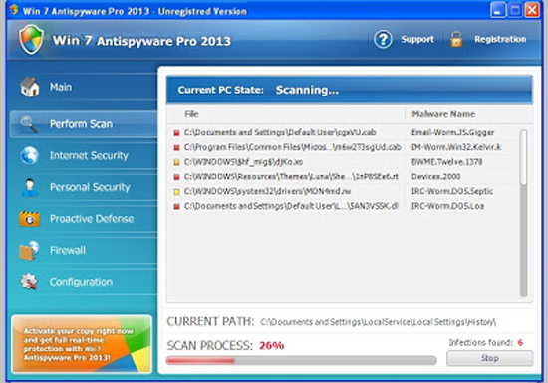
Task: Click the title bar shield icon
Action: (14, 10)
